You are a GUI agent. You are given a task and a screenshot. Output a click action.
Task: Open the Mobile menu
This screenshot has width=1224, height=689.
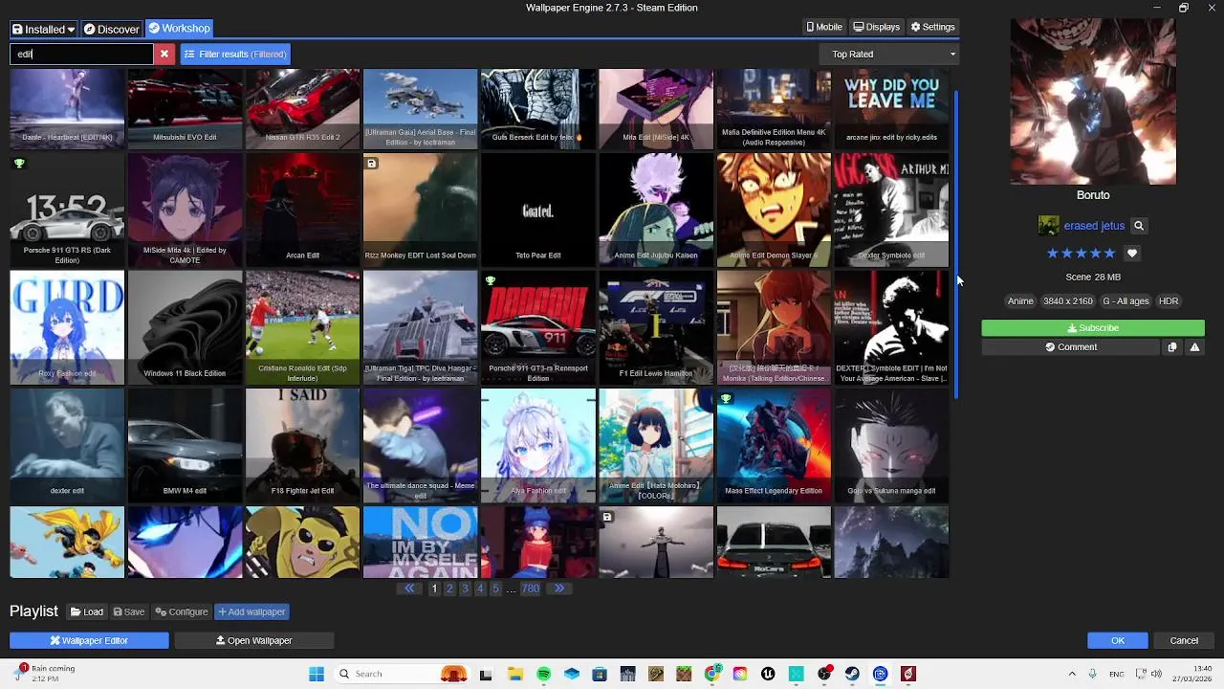pos(824,27)
